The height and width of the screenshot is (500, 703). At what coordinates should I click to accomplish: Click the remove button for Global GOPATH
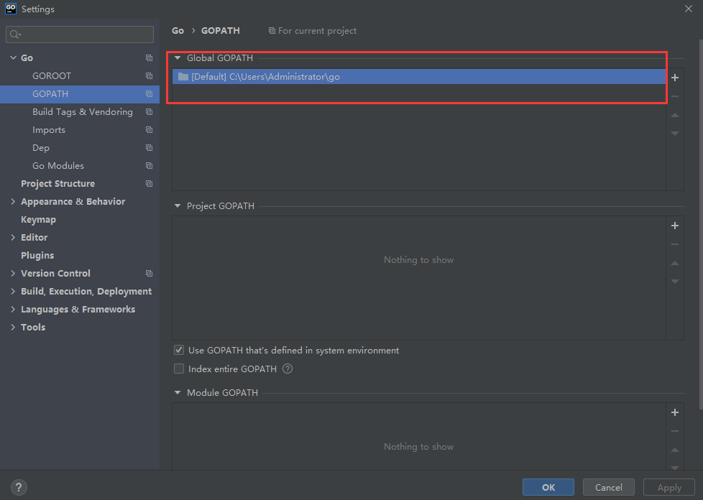click(675, 96)
